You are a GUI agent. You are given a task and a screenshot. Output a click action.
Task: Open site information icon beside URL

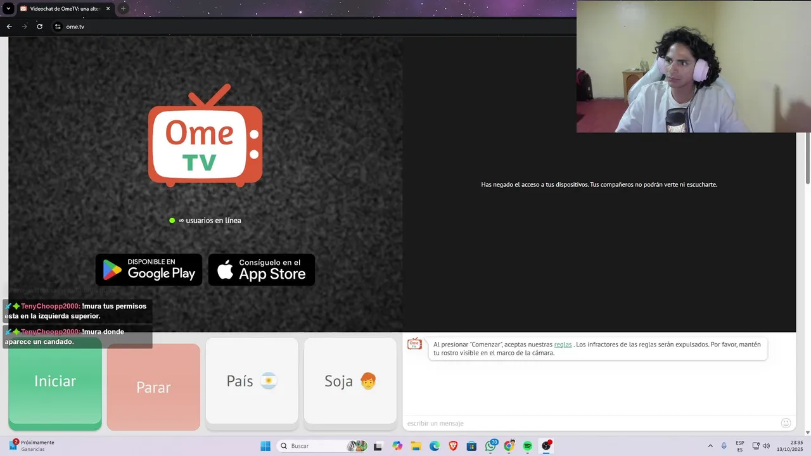point(57,27)
